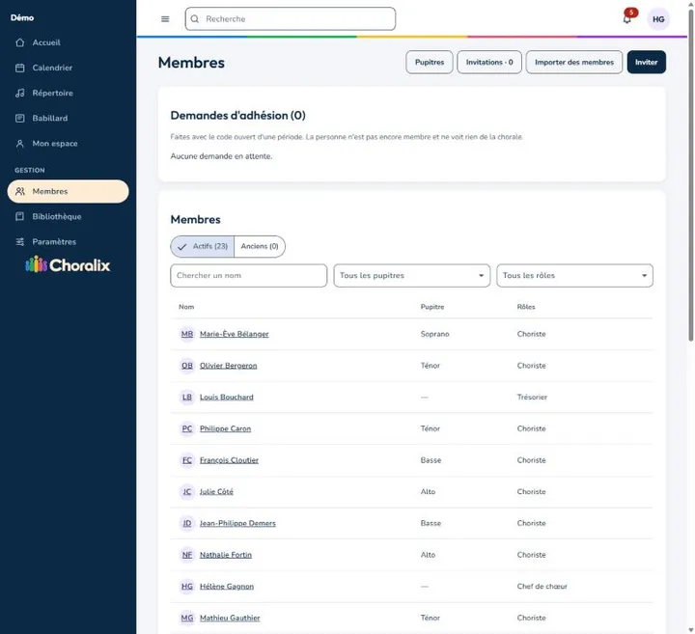Click the Trésorier role cell
This screenshot has width=695, height=634.
(532, 397)
